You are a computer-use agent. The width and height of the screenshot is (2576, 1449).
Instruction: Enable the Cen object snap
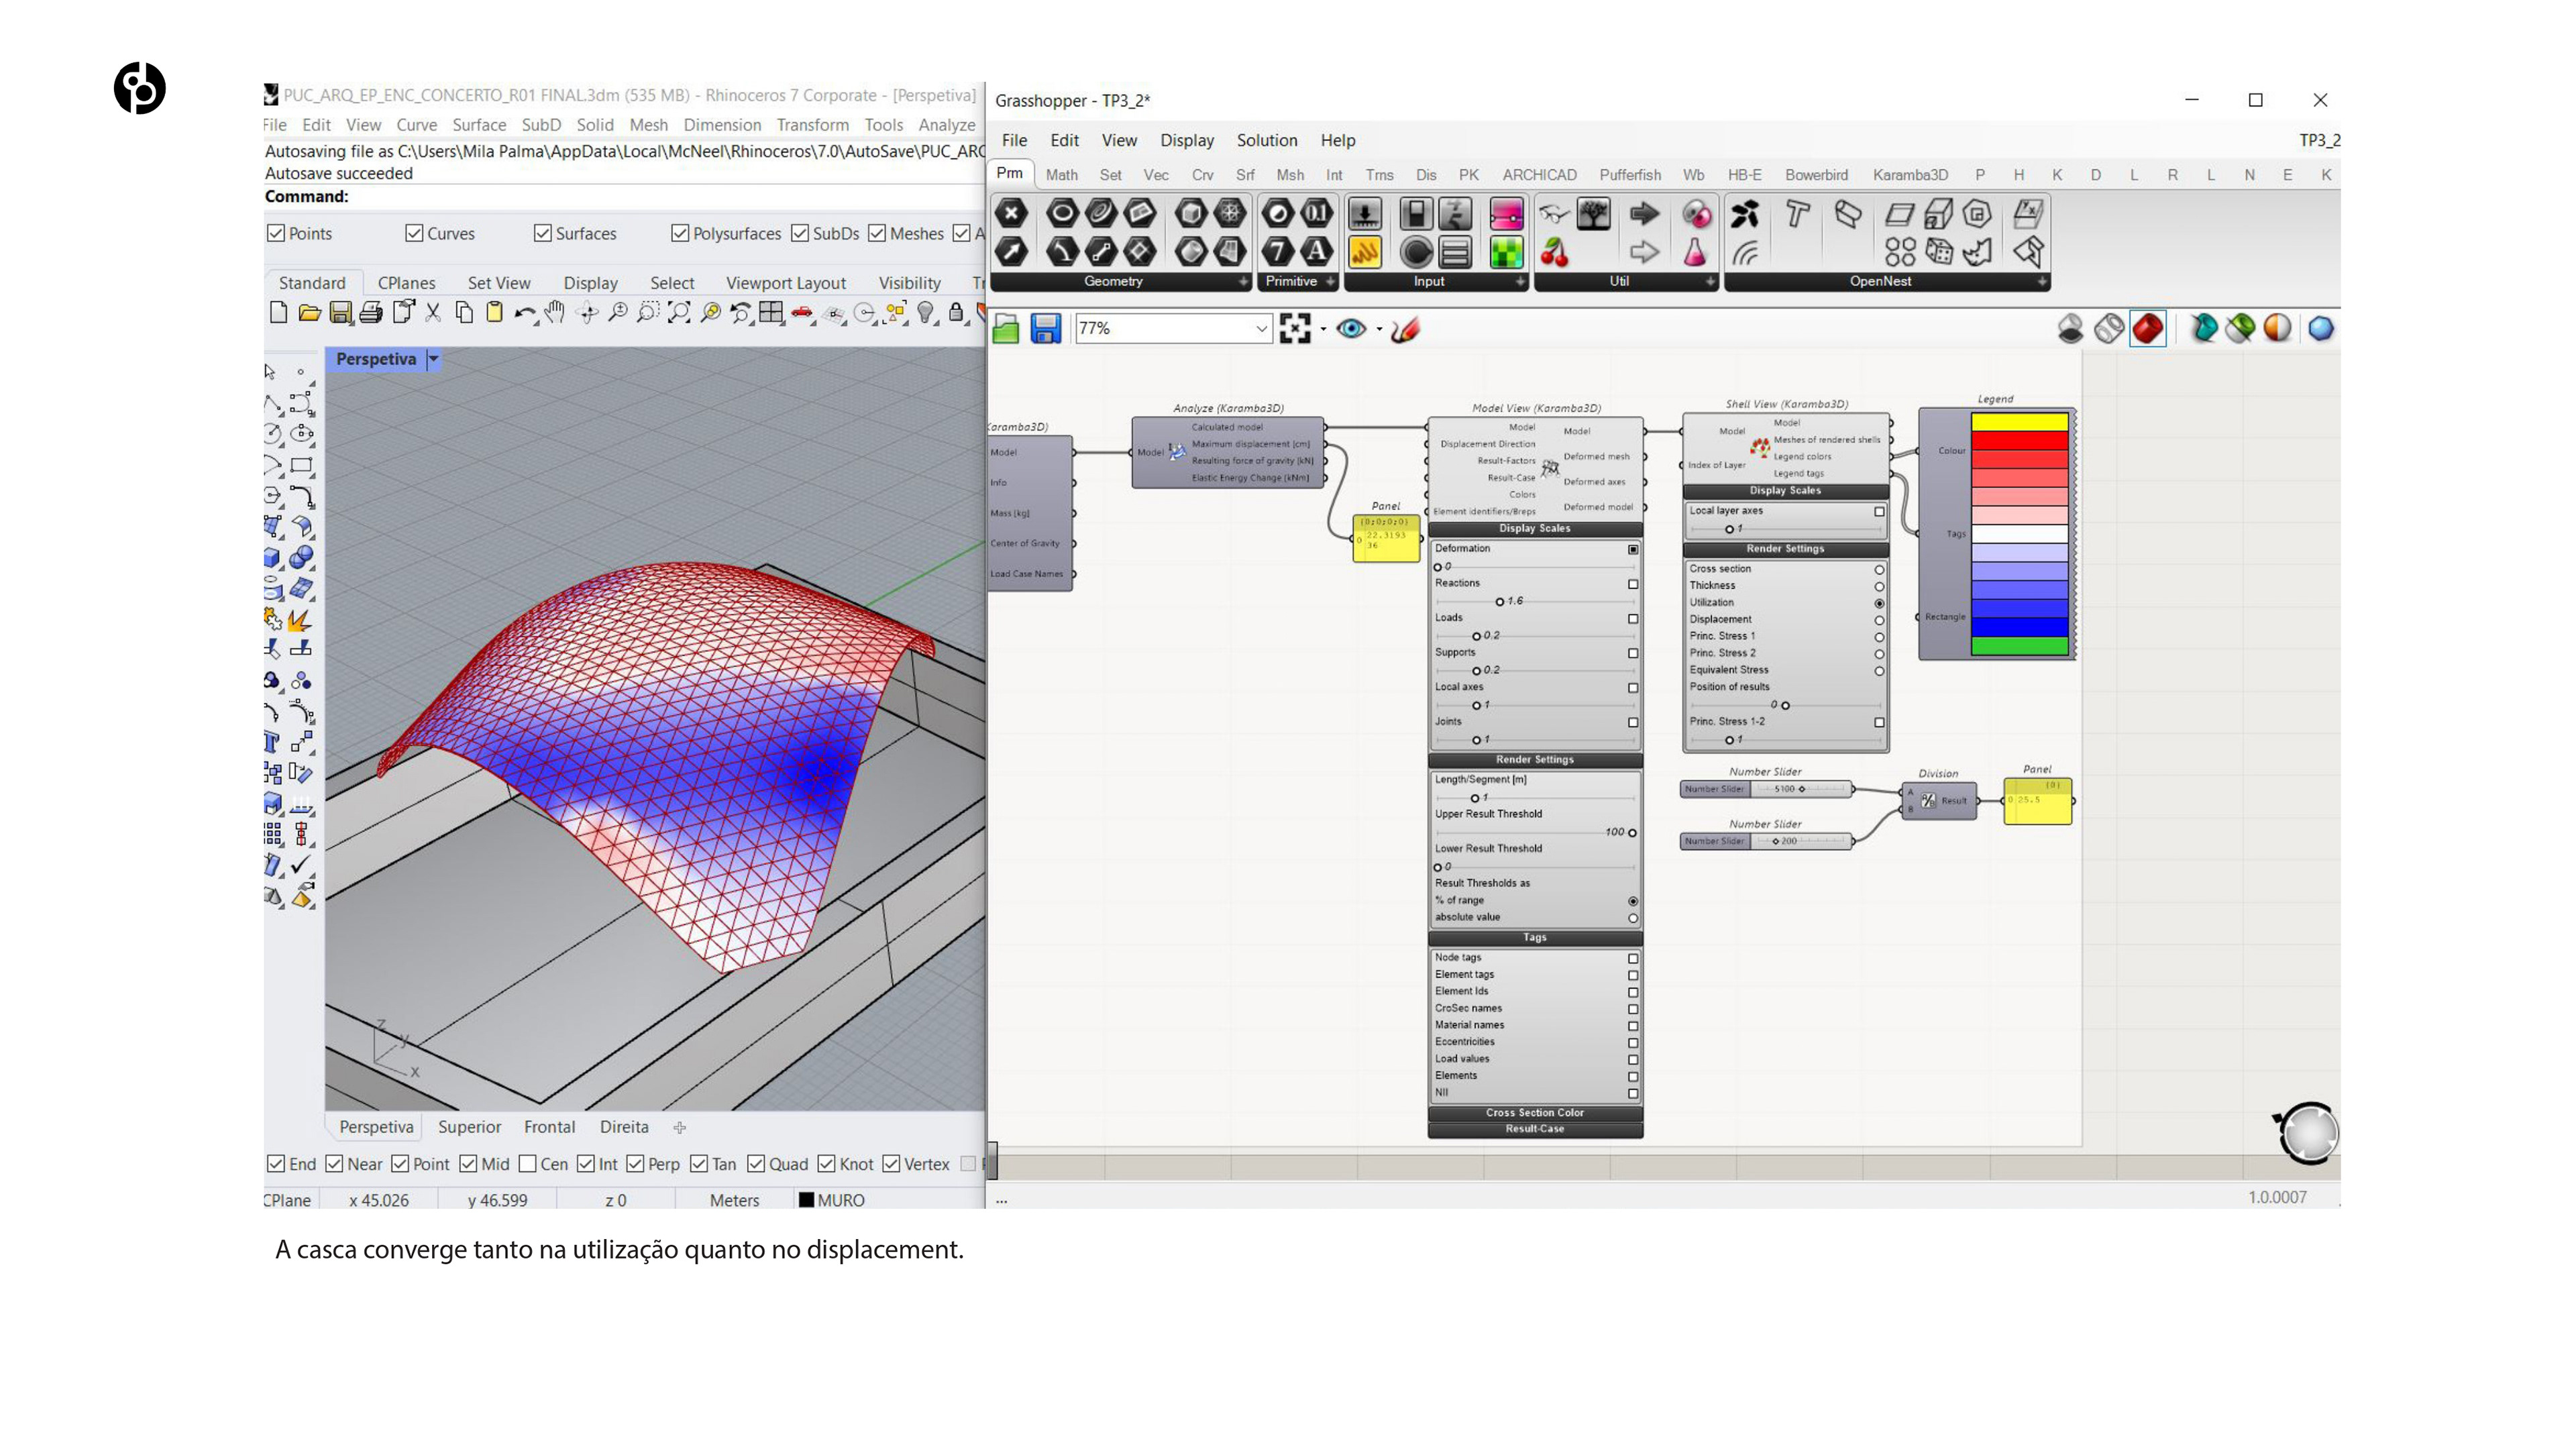[x=528, y=1164]
